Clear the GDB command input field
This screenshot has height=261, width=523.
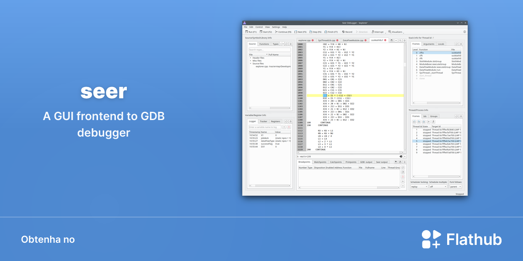point(401,156)
